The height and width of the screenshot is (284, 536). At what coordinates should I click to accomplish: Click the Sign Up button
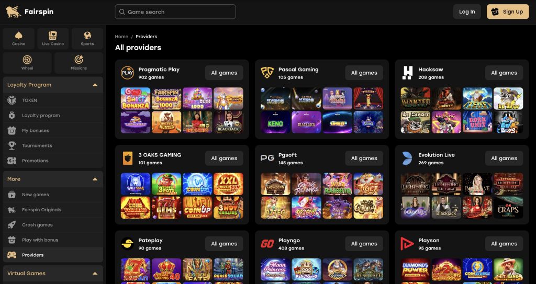(508, 12)
